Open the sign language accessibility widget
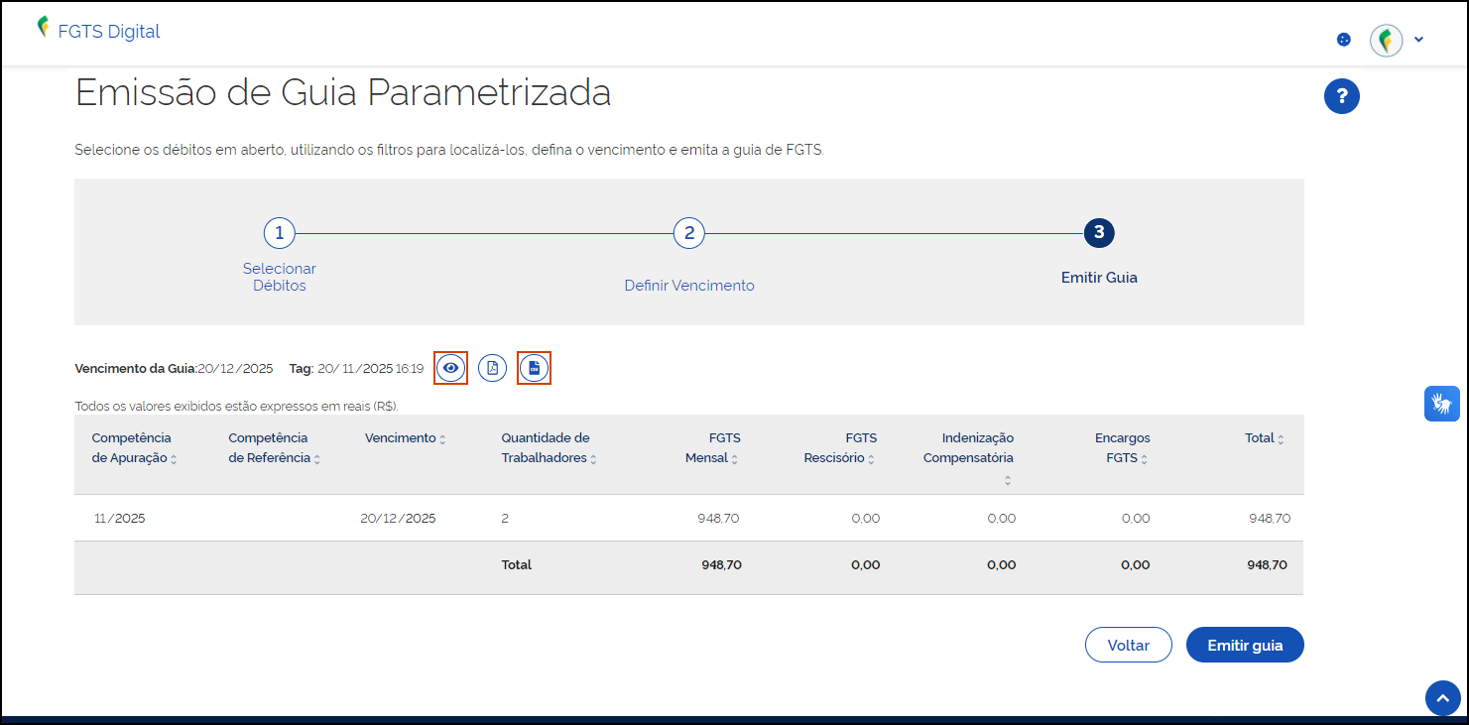The image size is (1469, 725). pos(1441,404)
